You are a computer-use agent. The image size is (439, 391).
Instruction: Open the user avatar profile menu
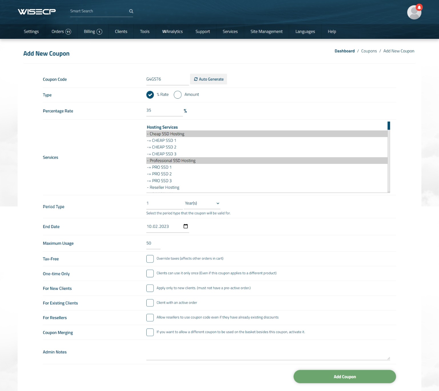(414, 12)
